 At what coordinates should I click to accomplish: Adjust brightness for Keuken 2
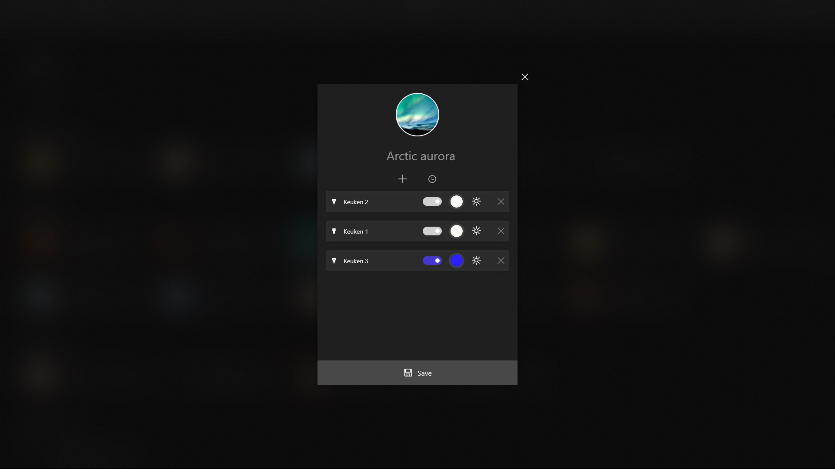coord(476,201)
